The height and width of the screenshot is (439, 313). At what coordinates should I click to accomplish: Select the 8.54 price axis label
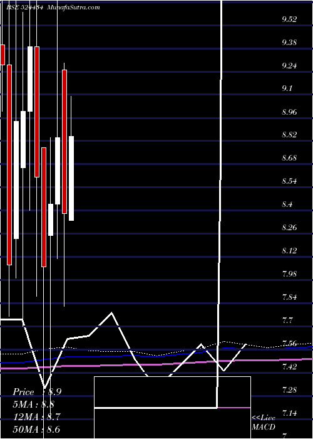pos(289,181)
